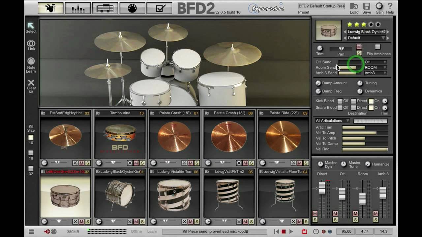422x237 pixels.
Task: Open load icon on Paiste Ride slot
Action: pyautogui.click(x=261, y=113)
